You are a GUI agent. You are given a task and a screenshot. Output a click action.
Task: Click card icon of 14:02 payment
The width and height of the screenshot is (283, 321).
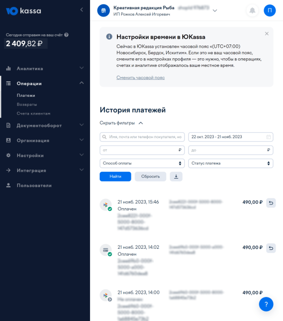106,250
